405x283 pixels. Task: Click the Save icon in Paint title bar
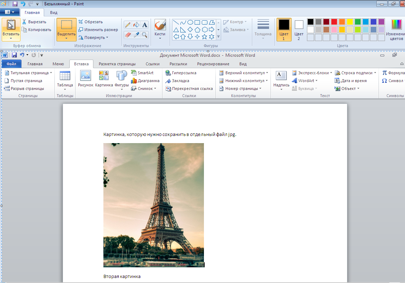pyautogui.click(x=15, y=4)
